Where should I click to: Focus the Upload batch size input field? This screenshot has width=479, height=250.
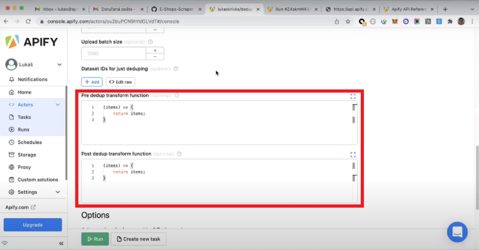tap(114, 53)
